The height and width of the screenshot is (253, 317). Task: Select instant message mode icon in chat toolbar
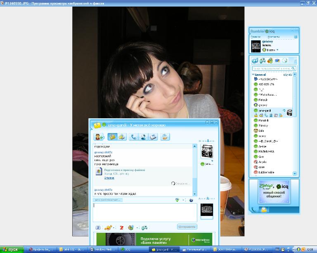point(112,137)
